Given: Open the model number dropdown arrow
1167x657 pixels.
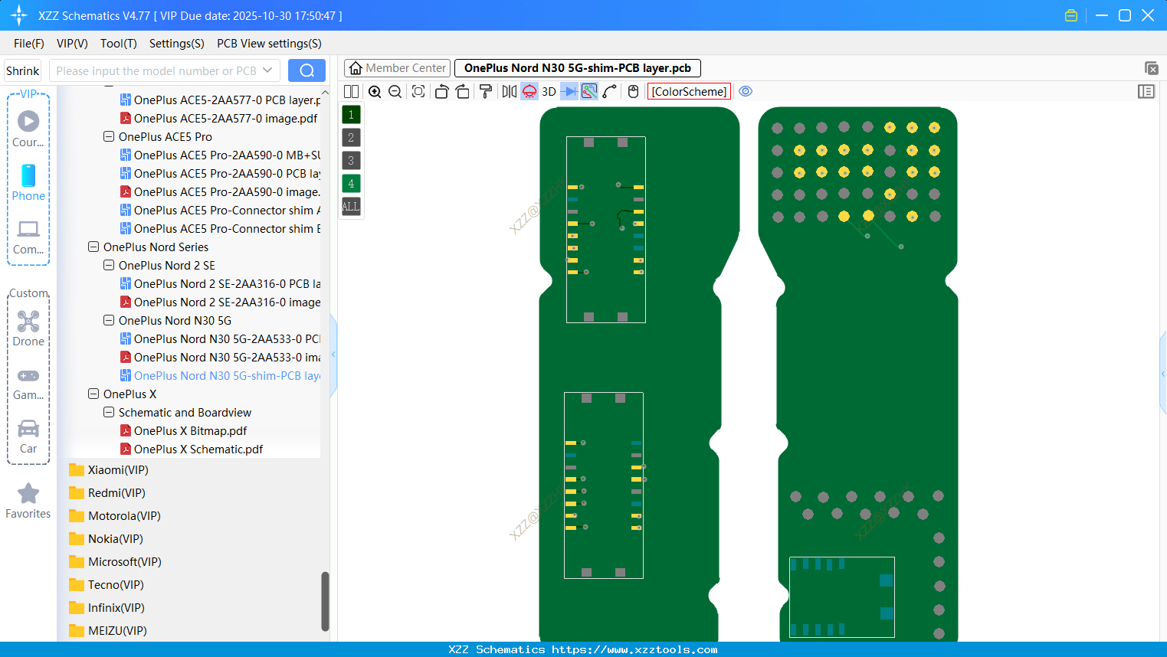Looking at the screenshot, I should (266, 70).
